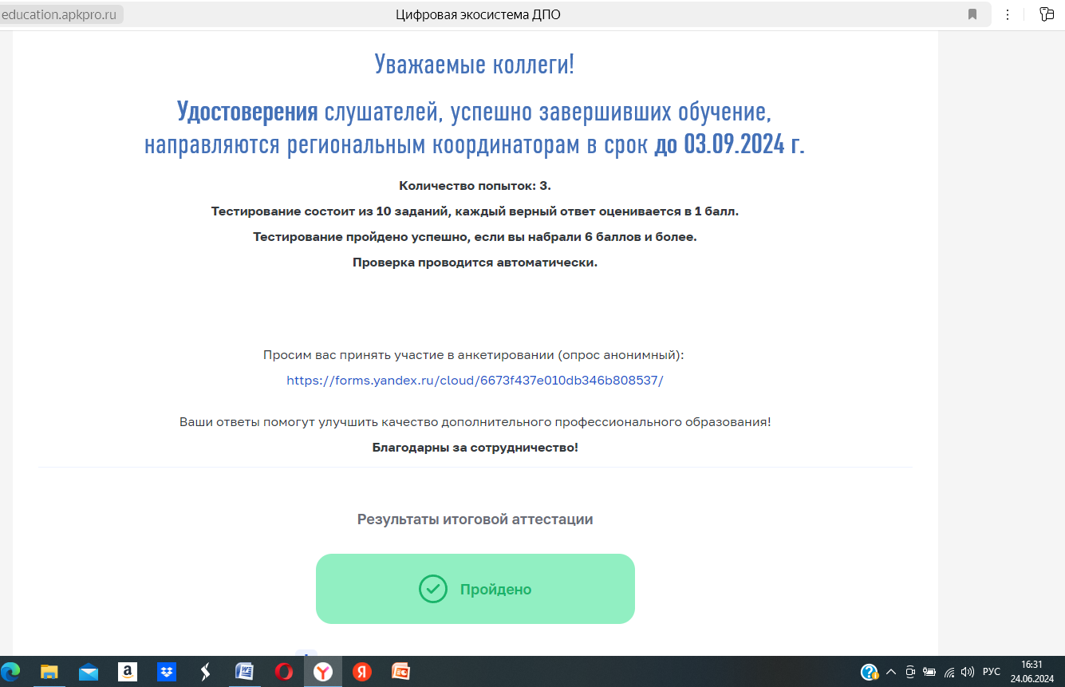Open Microsoft Edge from the taskbar
1065x687 pixels.
[11, 672]
